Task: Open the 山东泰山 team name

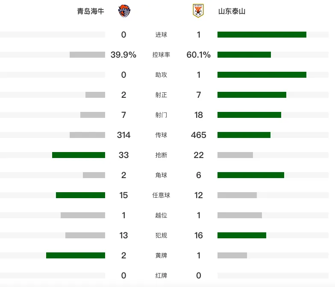Action: [x=232, y=11]
